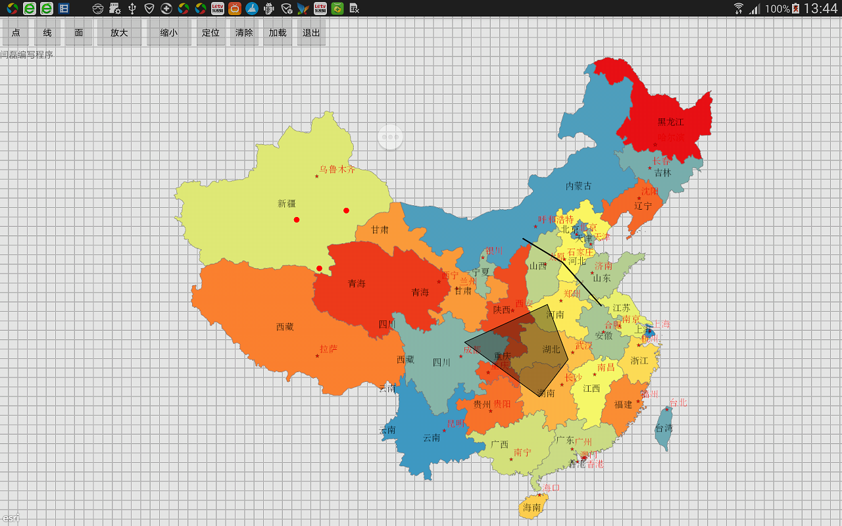Tap the shield icon beside the USB icon

click(149, 9)
